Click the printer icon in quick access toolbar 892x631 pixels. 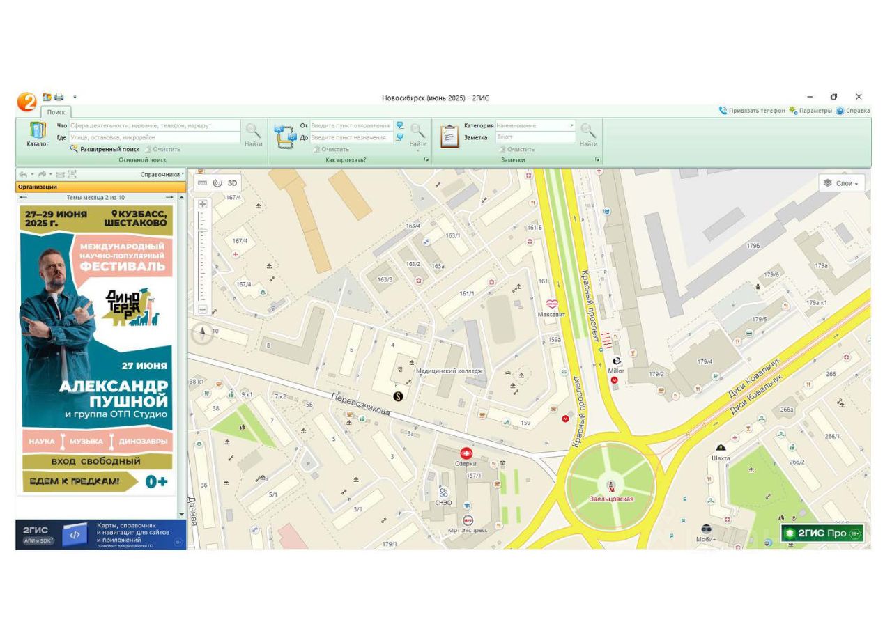(x=59, y=97)
